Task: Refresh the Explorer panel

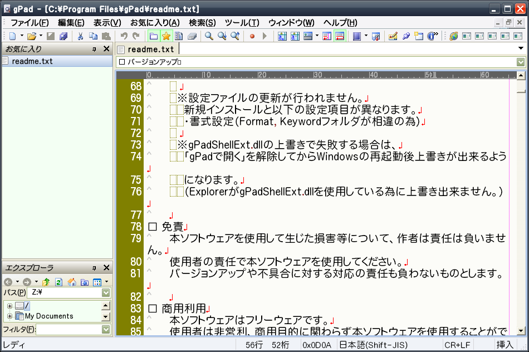Action: point(58,282)
